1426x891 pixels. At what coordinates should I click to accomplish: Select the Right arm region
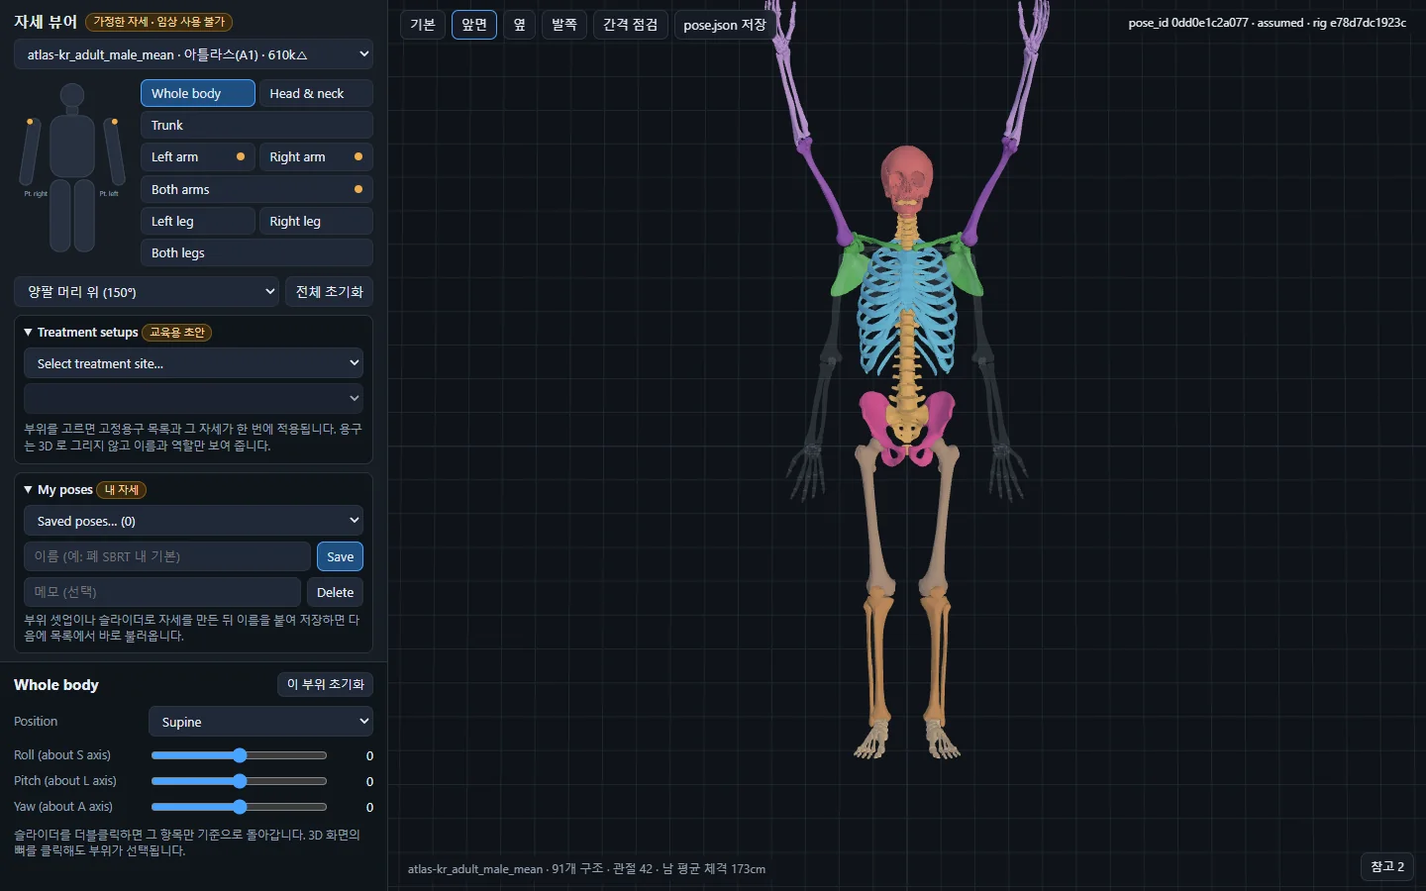(x=316, y=156)
